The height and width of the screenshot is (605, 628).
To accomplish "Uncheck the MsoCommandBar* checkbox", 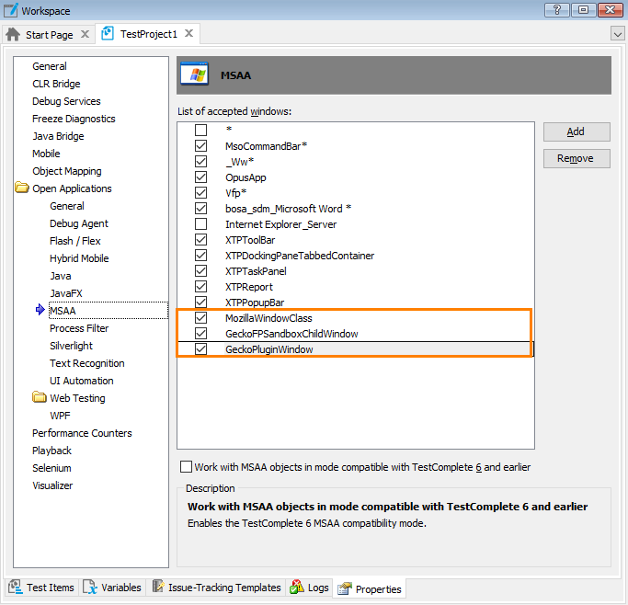I will tap(201, 146).
